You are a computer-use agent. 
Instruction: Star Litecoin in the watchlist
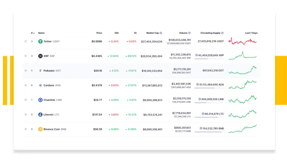[26, 114]
